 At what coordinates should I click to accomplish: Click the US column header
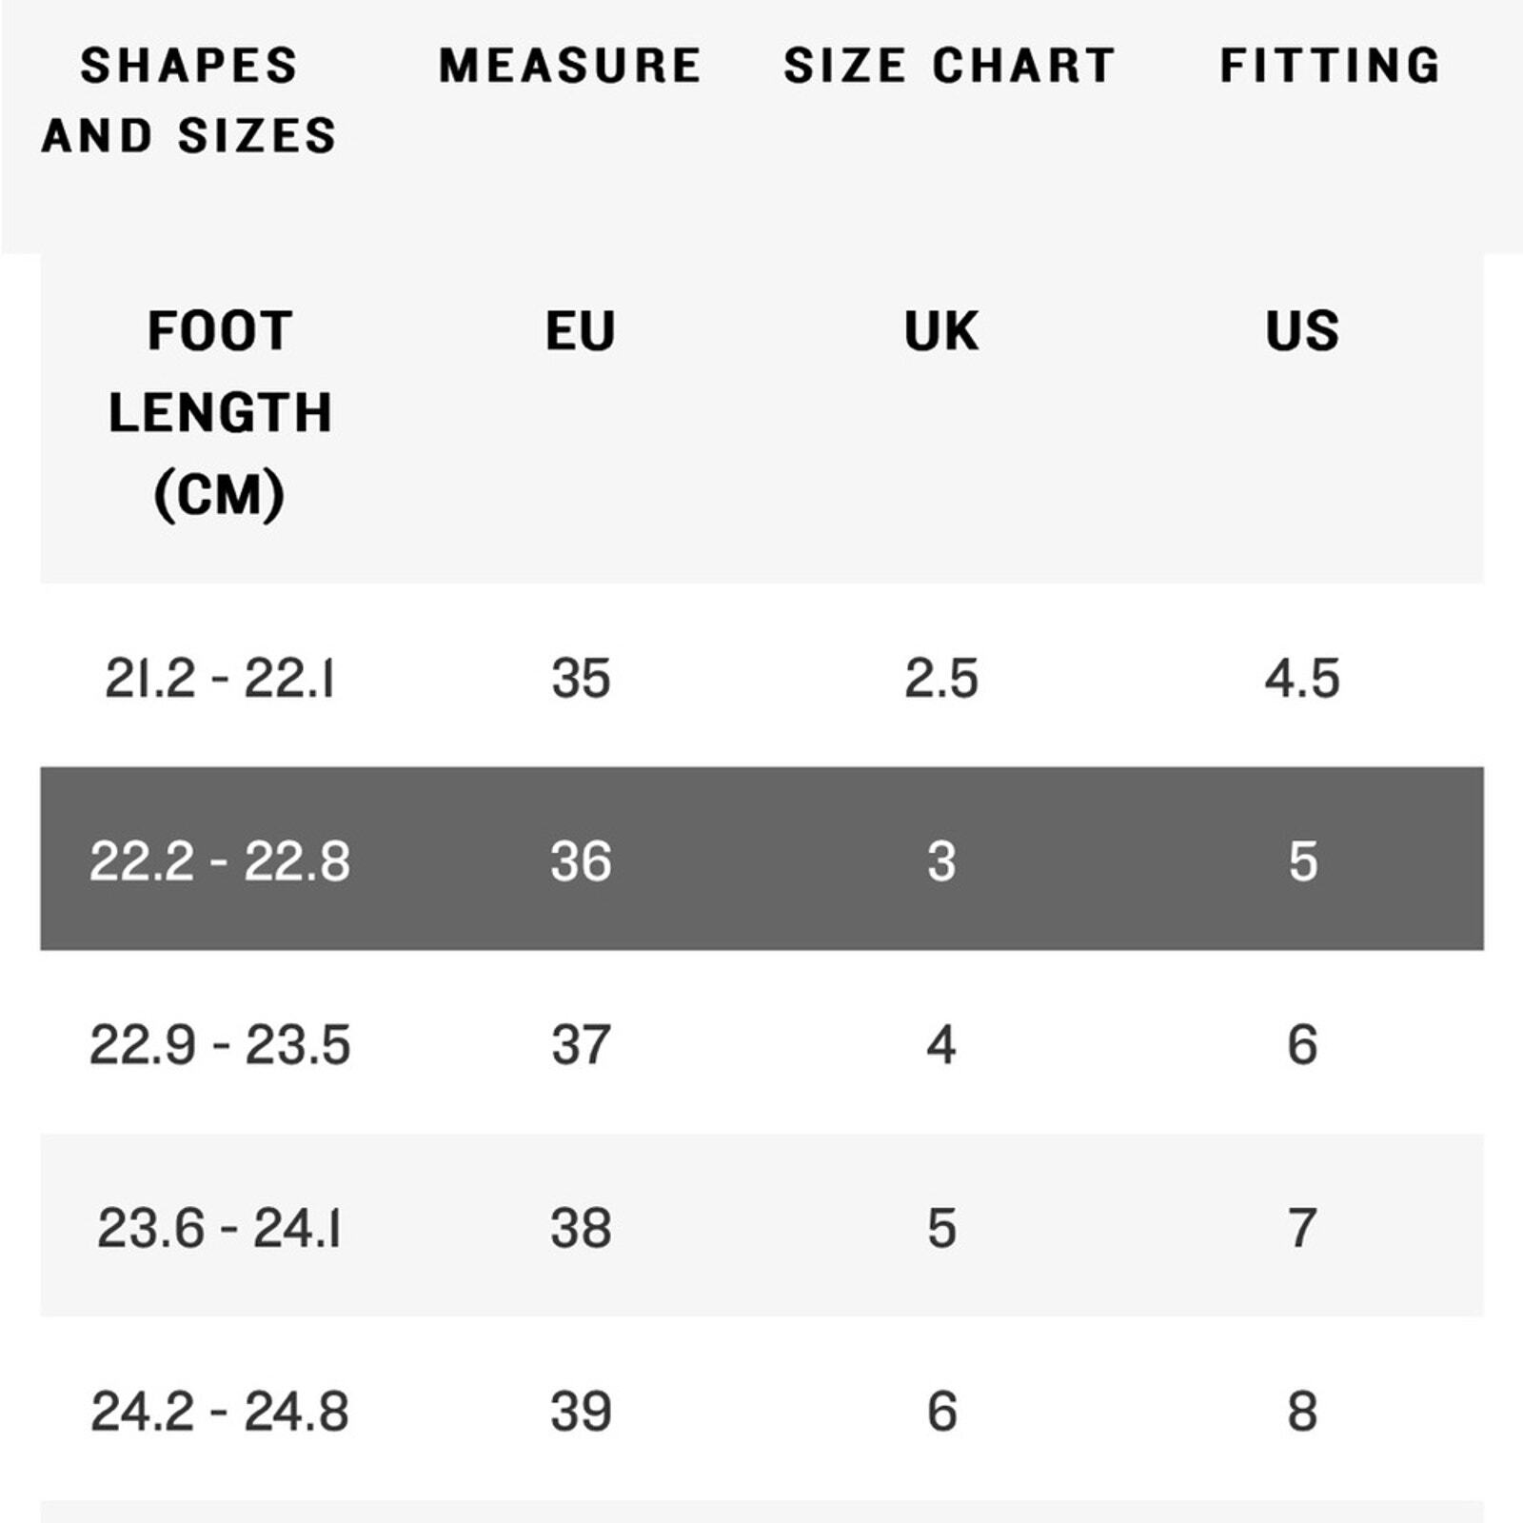pyautogui.click(x=1302, y=331)
